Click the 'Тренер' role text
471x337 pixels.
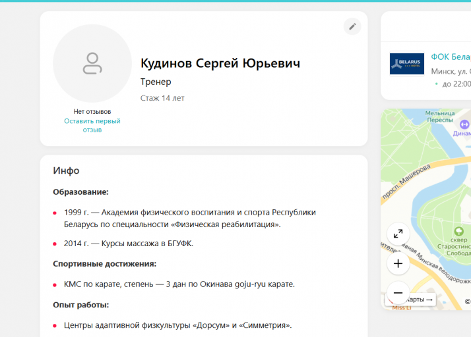point(156,82)
